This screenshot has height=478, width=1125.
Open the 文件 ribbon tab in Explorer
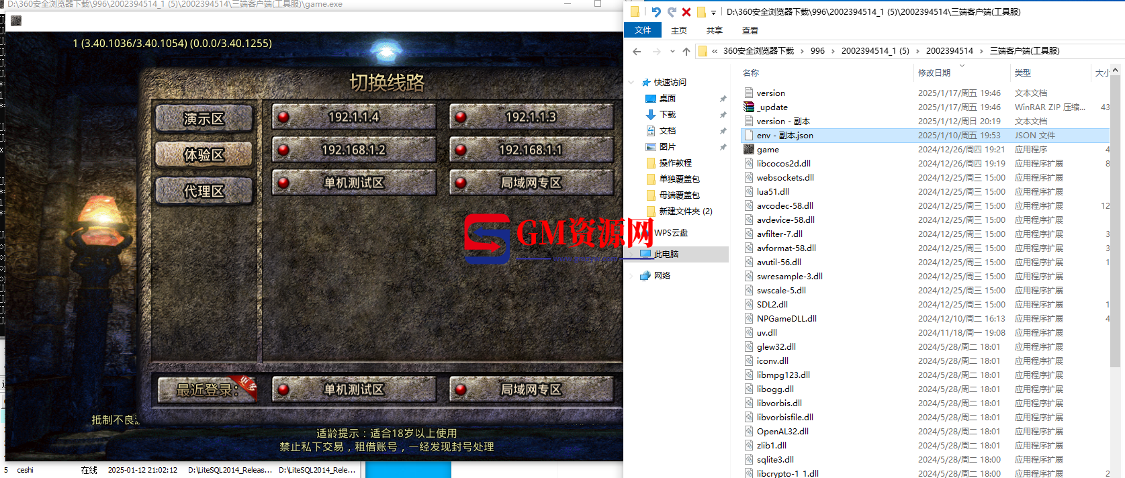643,30
